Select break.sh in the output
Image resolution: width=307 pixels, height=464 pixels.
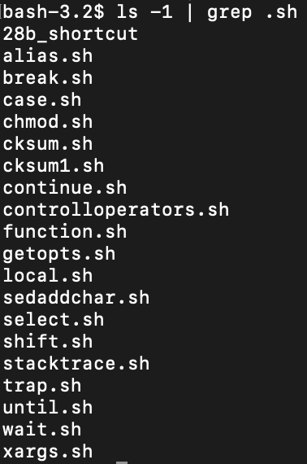point(48,78)
